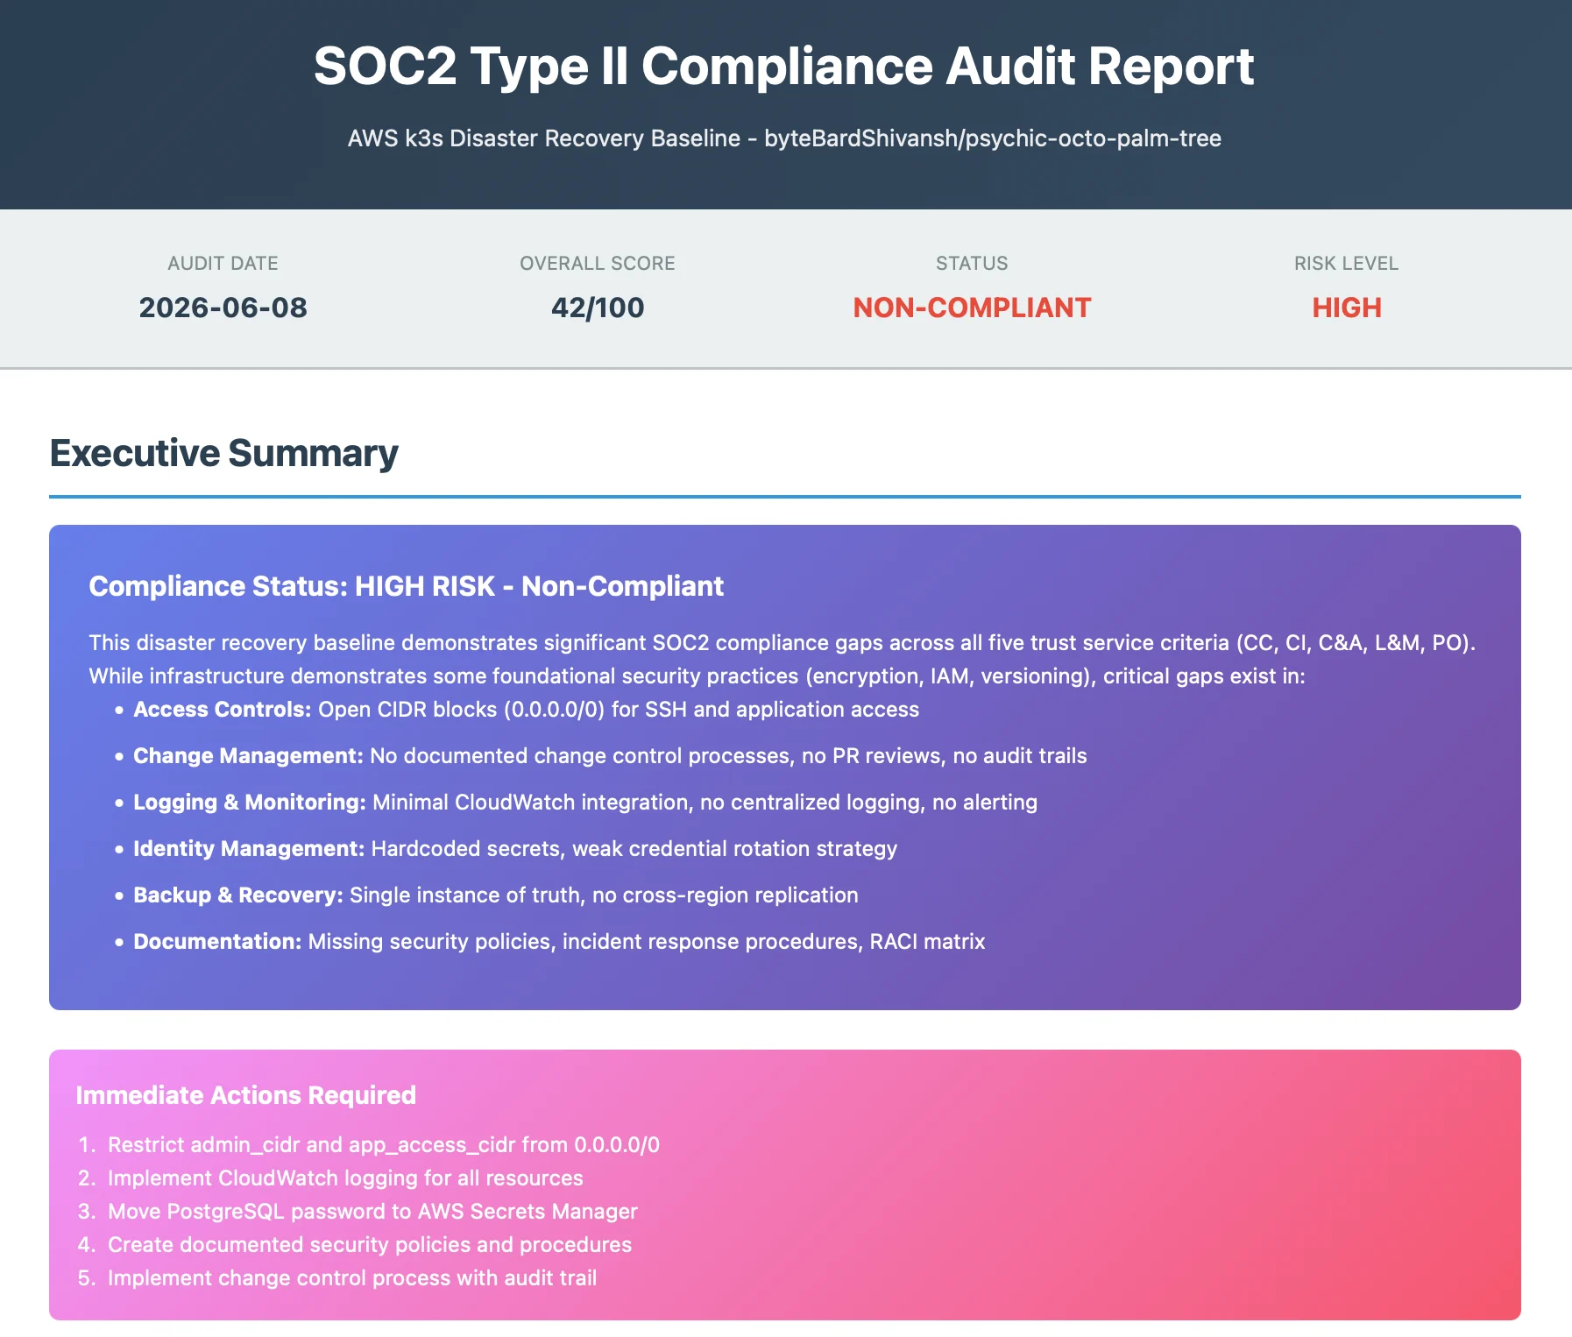Click the Executive Summary heading
The image size is (1572, 1337).
point(223,453)
